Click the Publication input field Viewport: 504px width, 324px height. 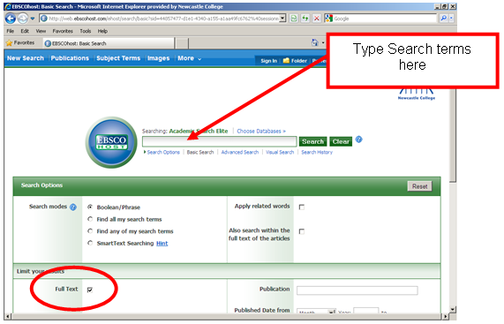pos(357,290)
